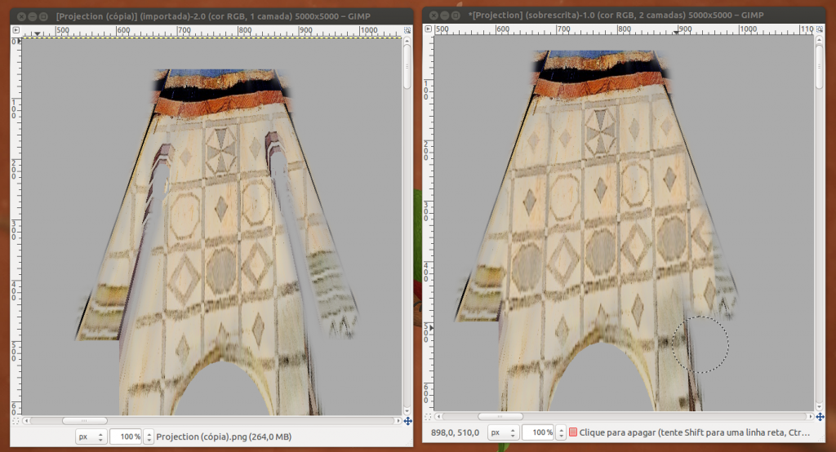This screenshot has width=836, height=452.
Task: Open image menu triangle in right window corner
Action: 429,29
